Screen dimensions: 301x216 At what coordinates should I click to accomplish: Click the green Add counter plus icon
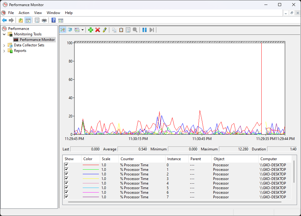90,30
